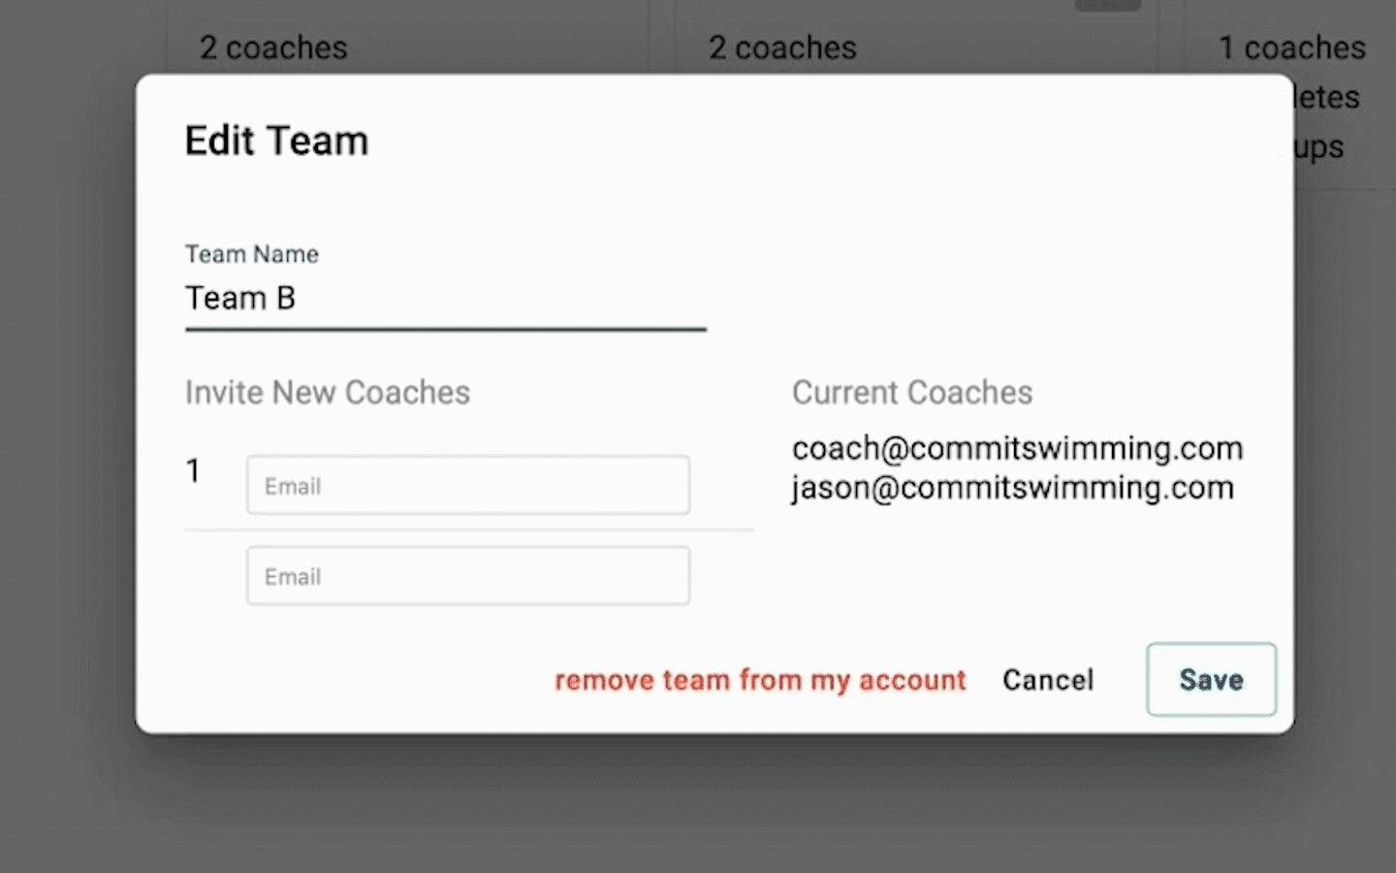Image resolution: width=1396 pixels, height=873 pixels.
Task: Click the number 1 beside the Email field
Action: (x=193, y=470)
